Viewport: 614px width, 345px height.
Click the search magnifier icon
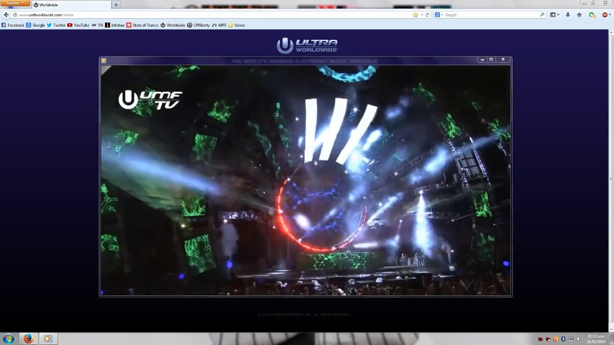542,15
